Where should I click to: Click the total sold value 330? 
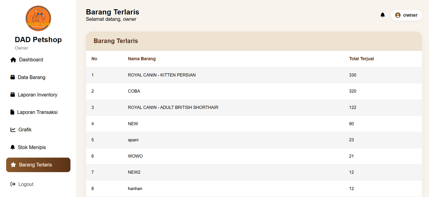tap(353, 75)
